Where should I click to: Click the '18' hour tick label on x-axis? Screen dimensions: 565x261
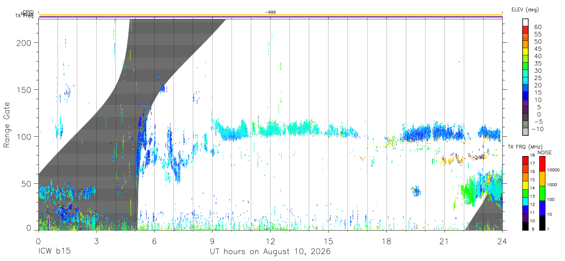coord(386,241)
